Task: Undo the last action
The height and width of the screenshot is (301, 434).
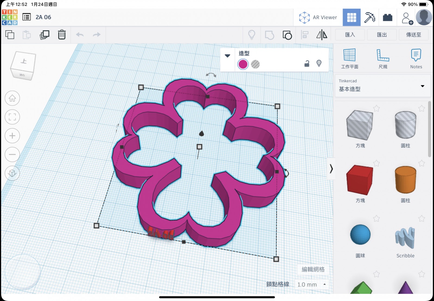Action: pos(80,35)
